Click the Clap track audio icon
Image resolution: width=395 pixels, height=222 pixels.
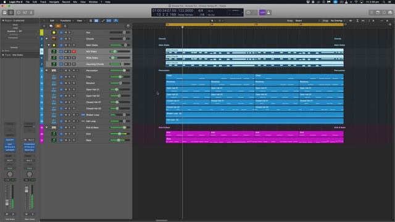click(54, 76)
